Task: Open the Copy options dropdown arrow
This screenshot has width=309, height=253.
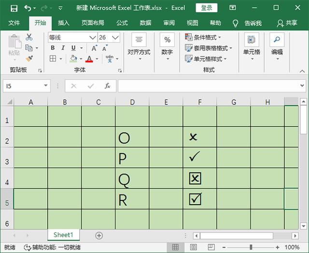Action: (x=37, y=48)
